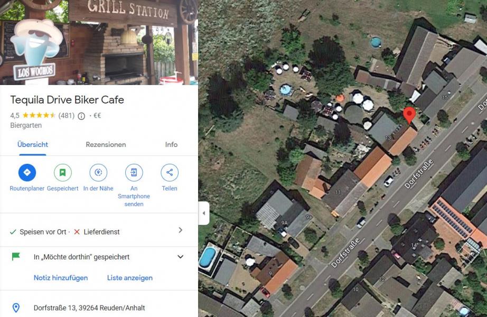The height and width of the screenshot is (317, 487).
Task: Click Notiz hinzufügen link
Action: coord(61,278)
